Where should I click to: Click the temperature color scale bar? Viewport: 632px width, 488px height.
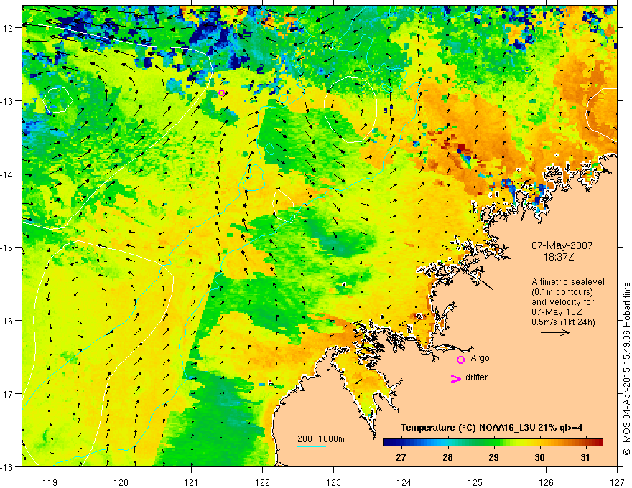[x=493, y=442]
